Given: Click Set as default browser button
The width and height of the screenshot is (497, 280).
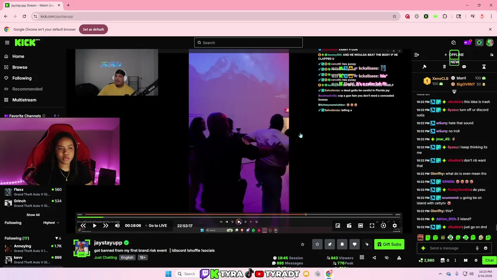Looking at the screenshot, I should [x=93, y=29].
